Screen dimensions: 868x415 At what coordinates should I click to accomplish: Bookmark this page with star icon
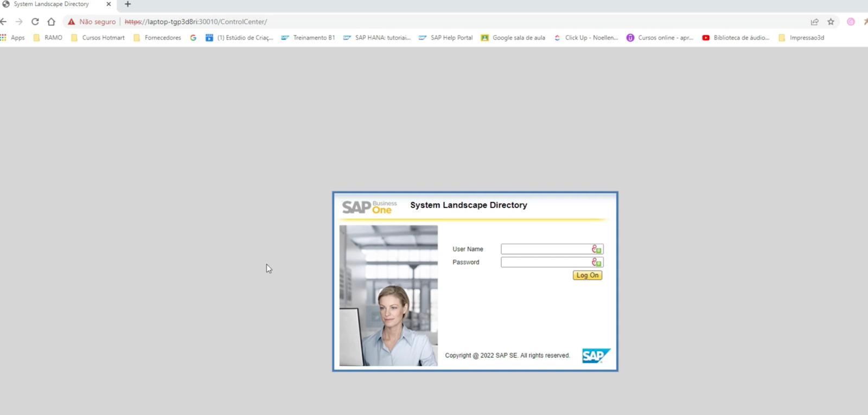click(831, 22)
